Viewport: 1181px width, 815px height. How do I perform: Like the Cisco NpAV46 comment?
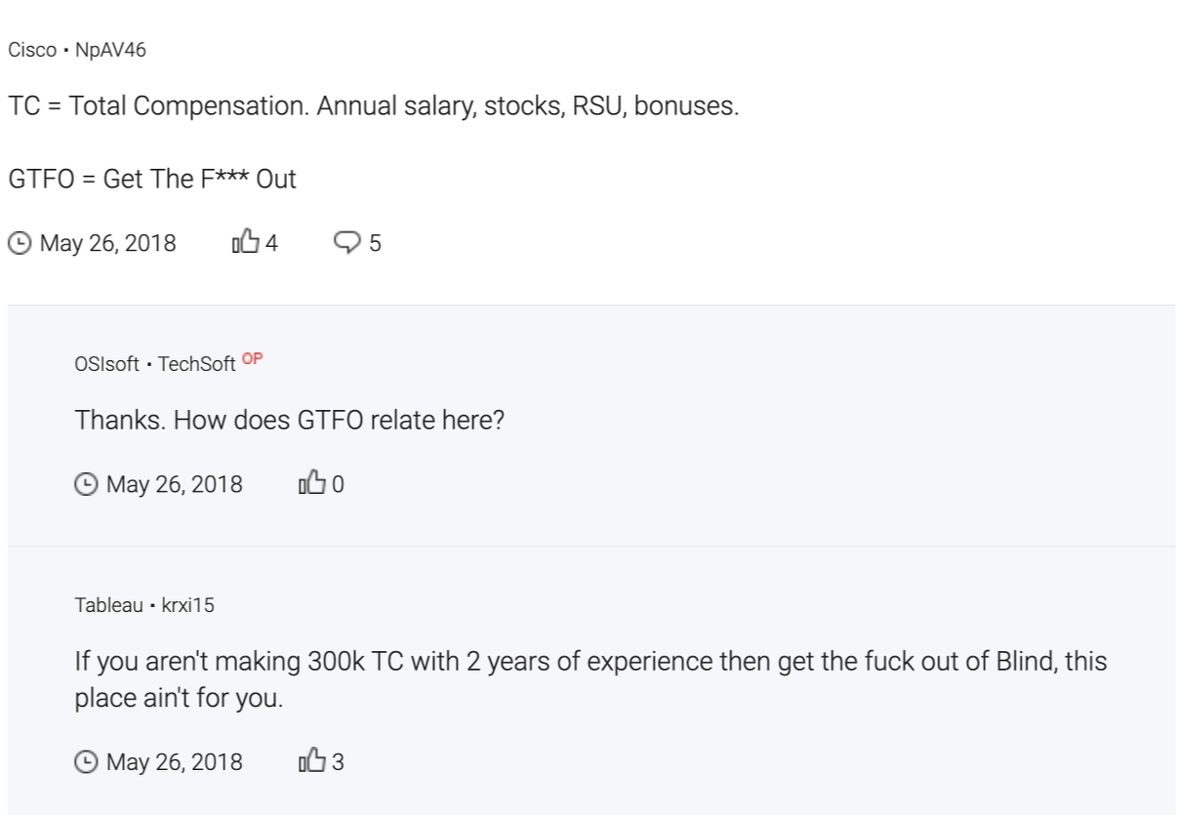[x=246, y=242]
